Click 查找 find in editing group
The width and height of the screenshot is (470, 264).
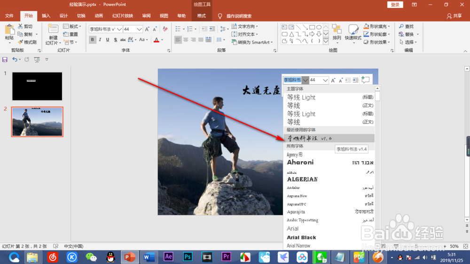[406, 26]
